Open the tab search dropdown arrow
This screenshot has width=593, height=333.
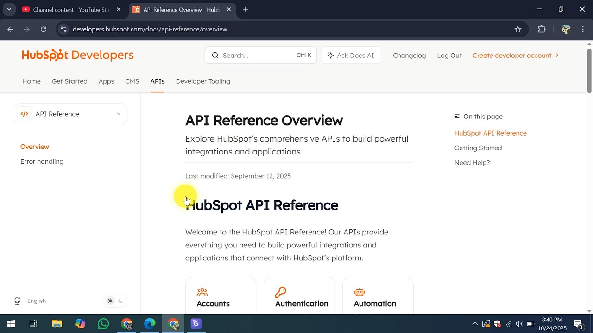9,9
